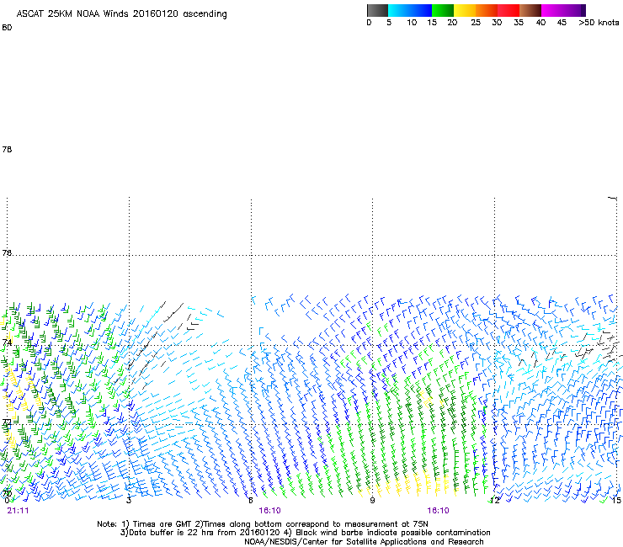
Task: Click the purple "21:11" swath time label
Action: 18,511
